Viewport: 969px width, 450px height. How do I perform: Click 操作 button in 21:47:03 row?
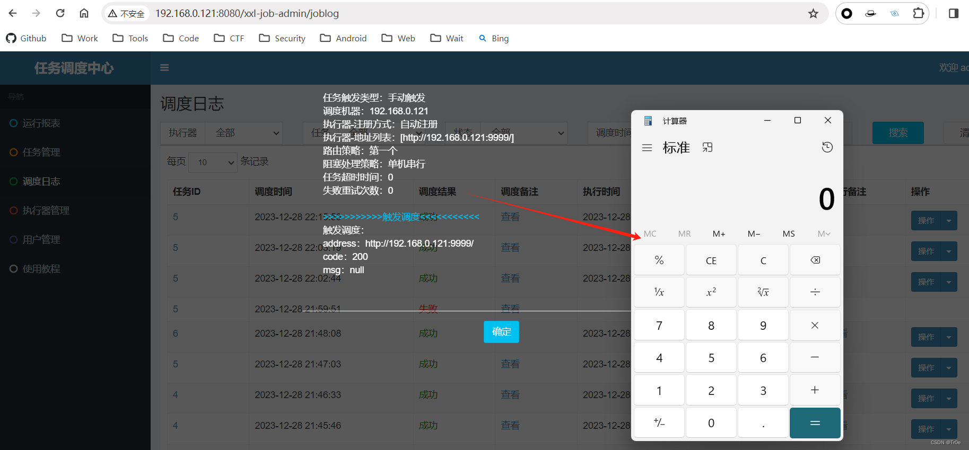926,368
